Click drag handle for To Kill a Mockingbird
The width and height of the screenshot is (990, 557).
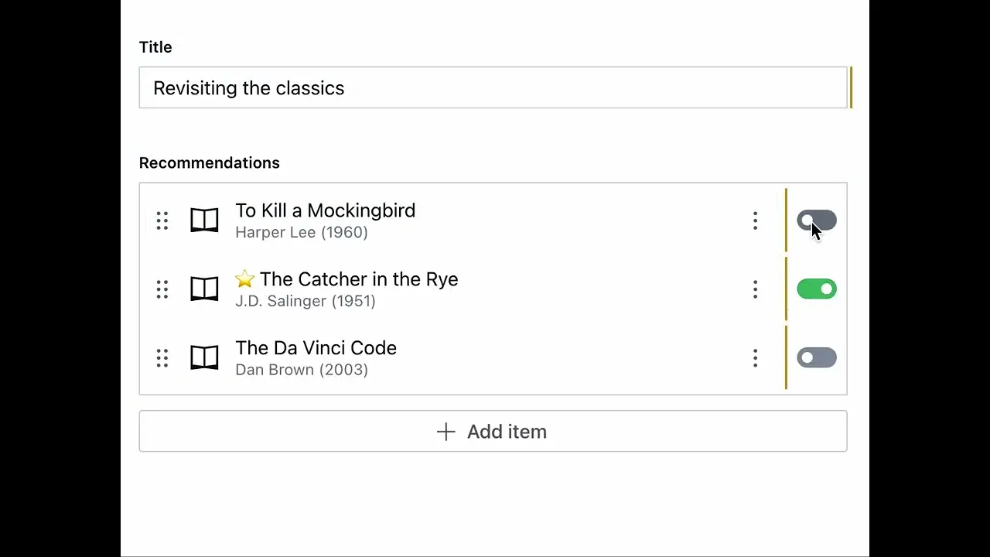(x=162, y=221)
